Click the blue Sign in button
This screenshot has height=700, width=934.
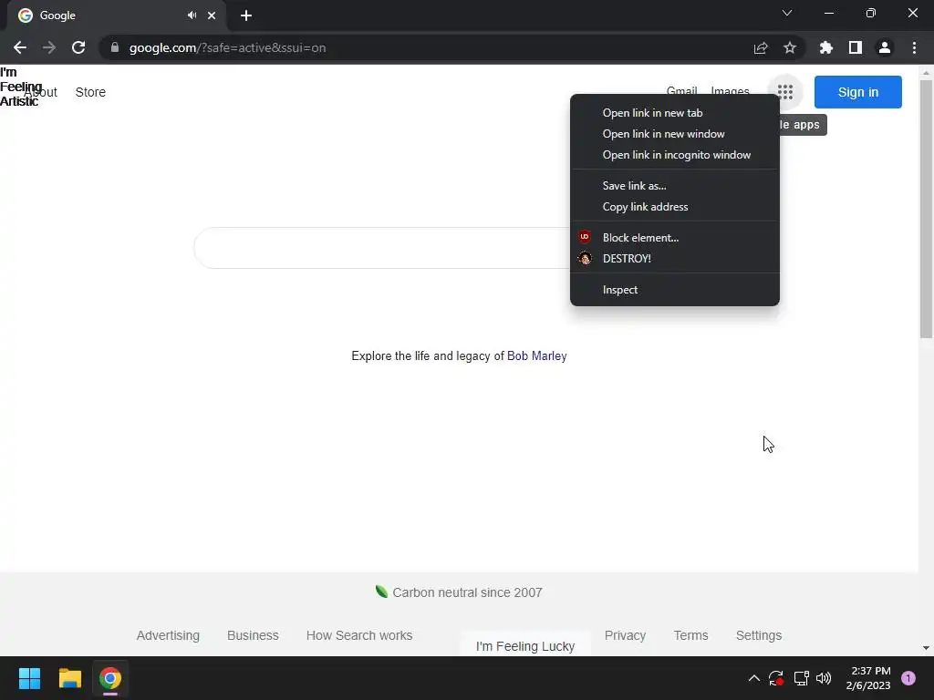(x=857, y=92)
